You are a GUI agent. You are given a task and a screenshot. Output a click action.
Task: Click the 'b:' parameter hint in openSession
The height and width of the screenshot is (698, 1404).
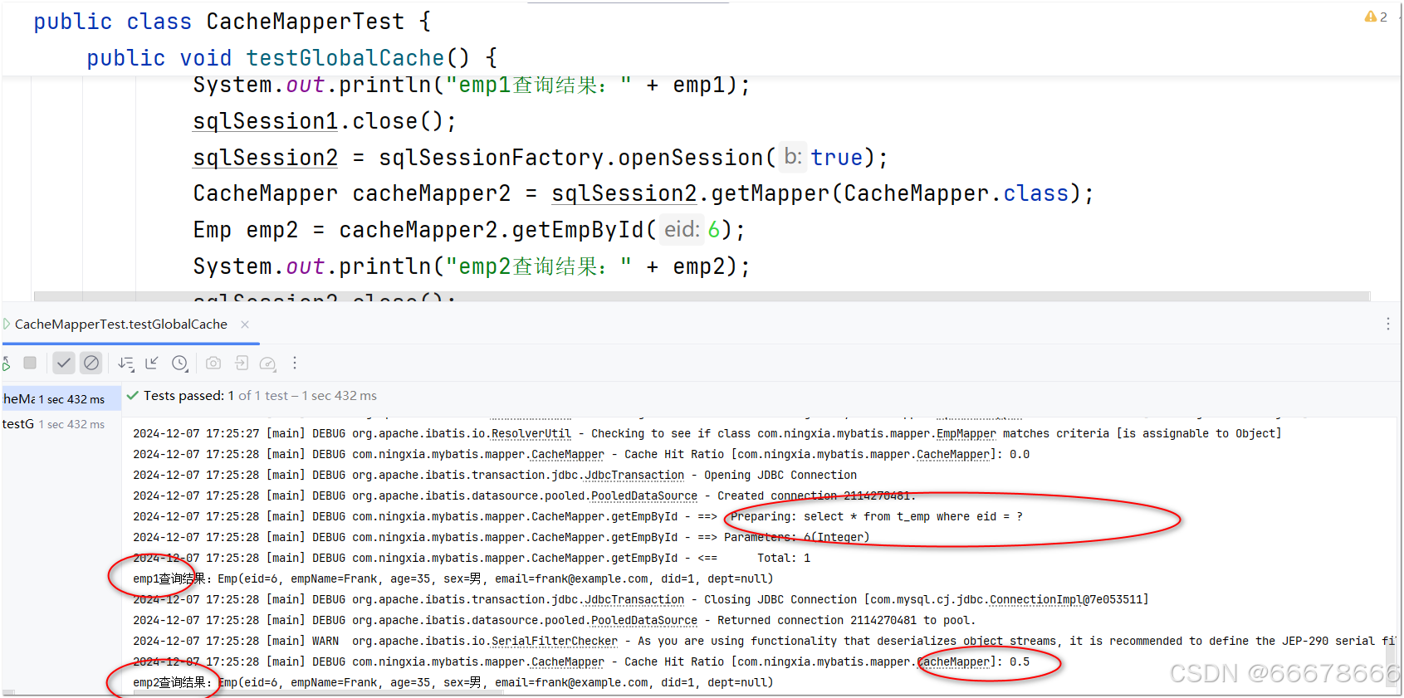point(793,157)
